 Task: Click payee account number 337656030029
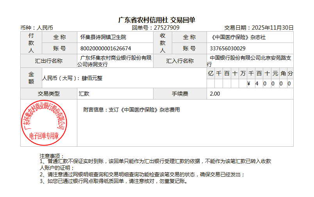click(228, 48)
